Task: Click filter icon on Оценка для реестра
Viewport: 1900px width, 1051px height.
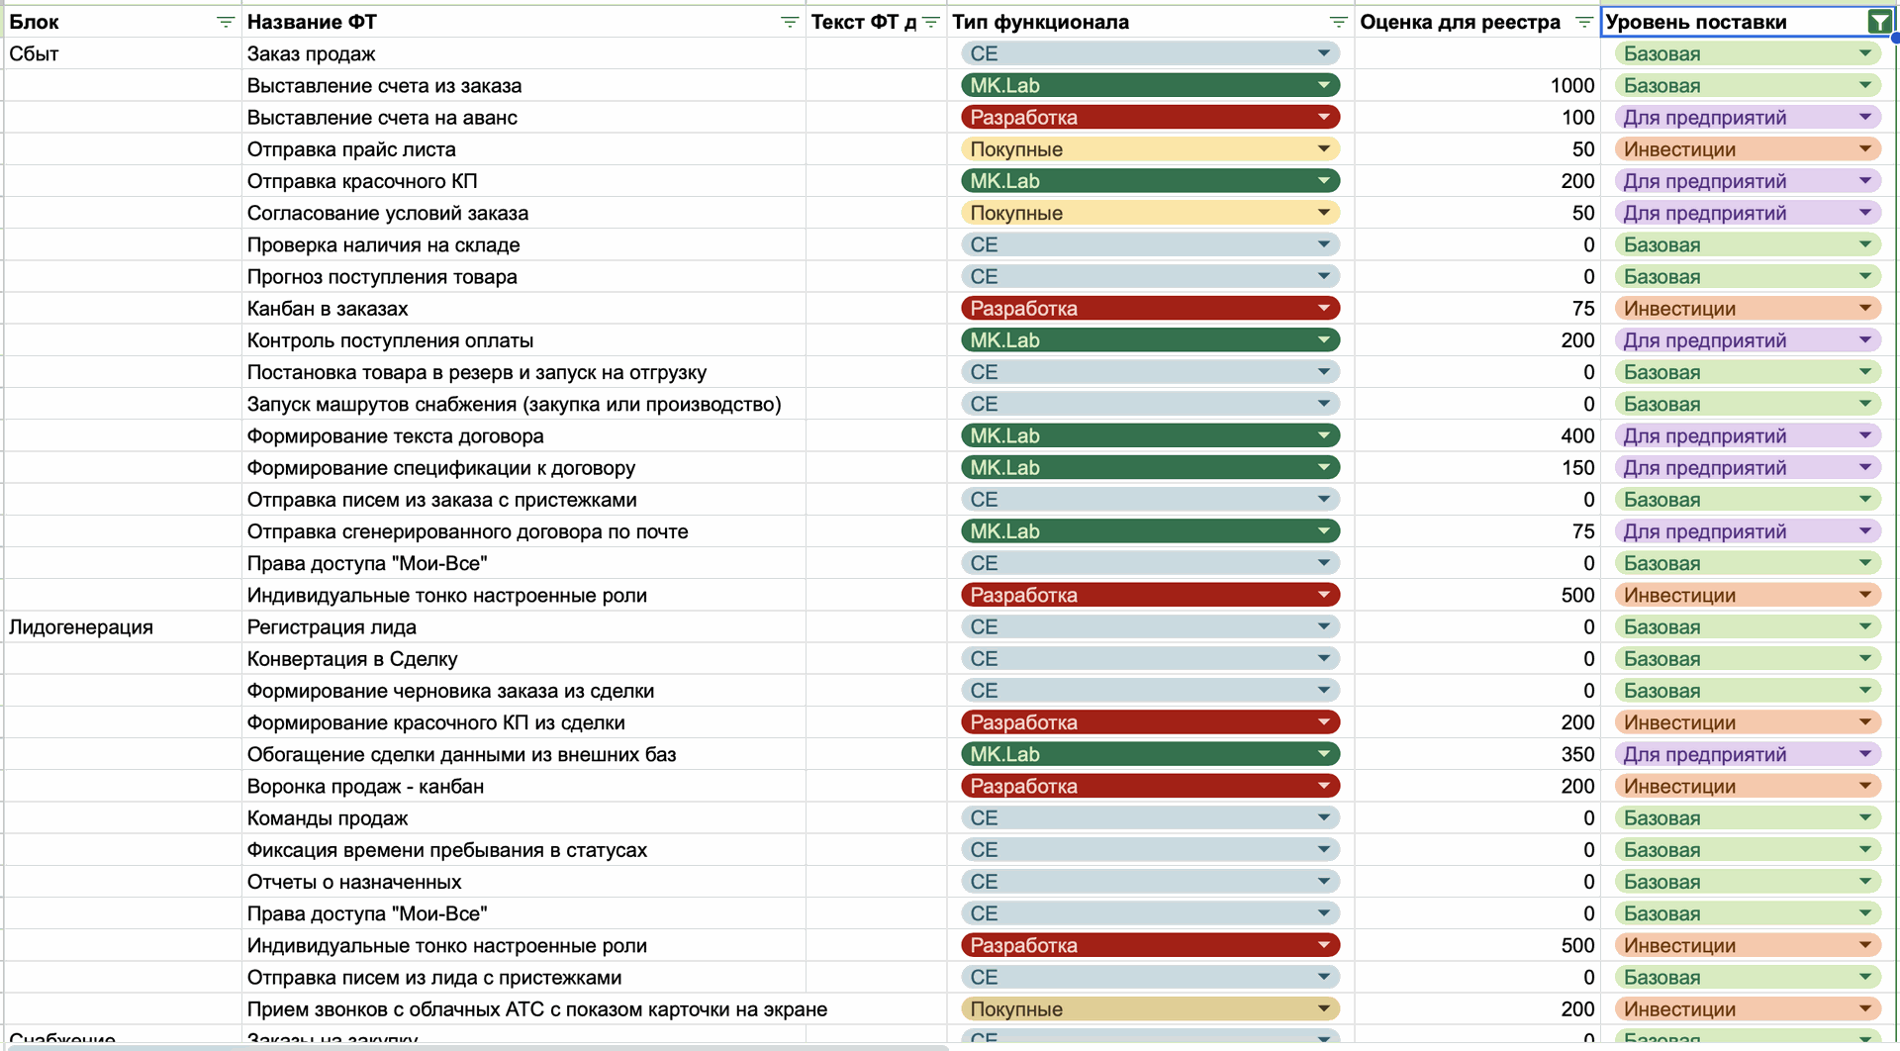Action: pos(1583,22)
